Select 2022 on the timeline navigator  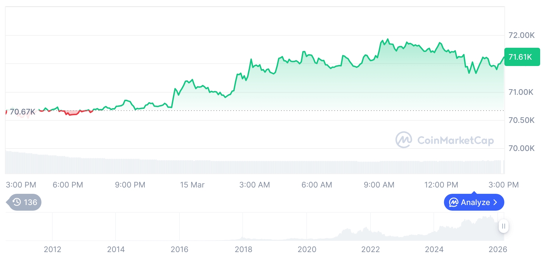371,249
